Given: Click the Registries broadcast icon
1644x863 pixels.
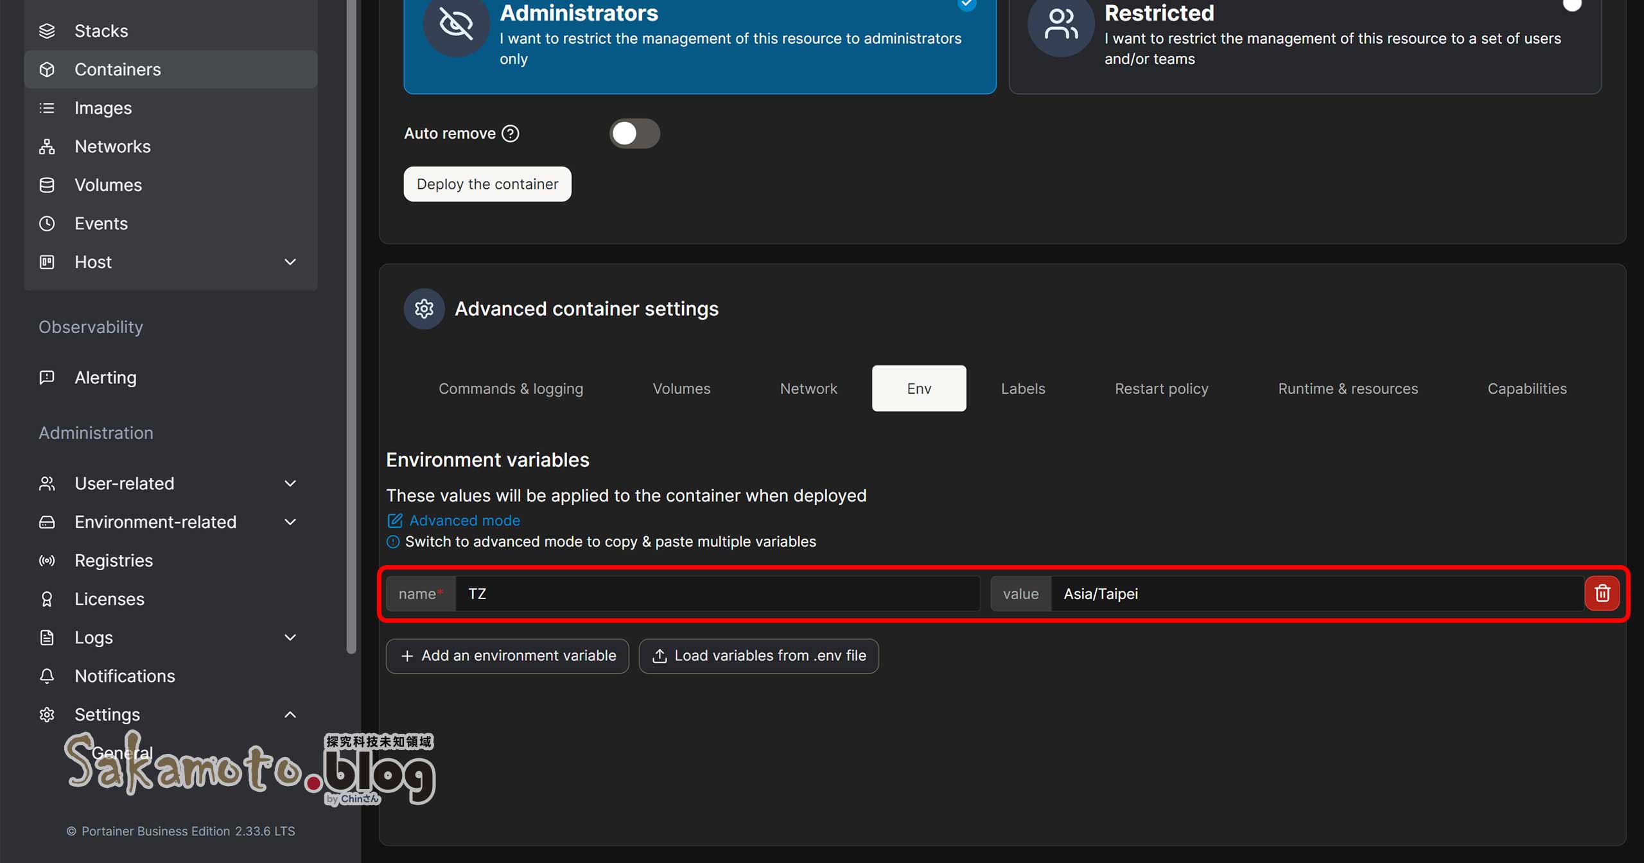Looking at the screenshot, I should pos(47,561).
